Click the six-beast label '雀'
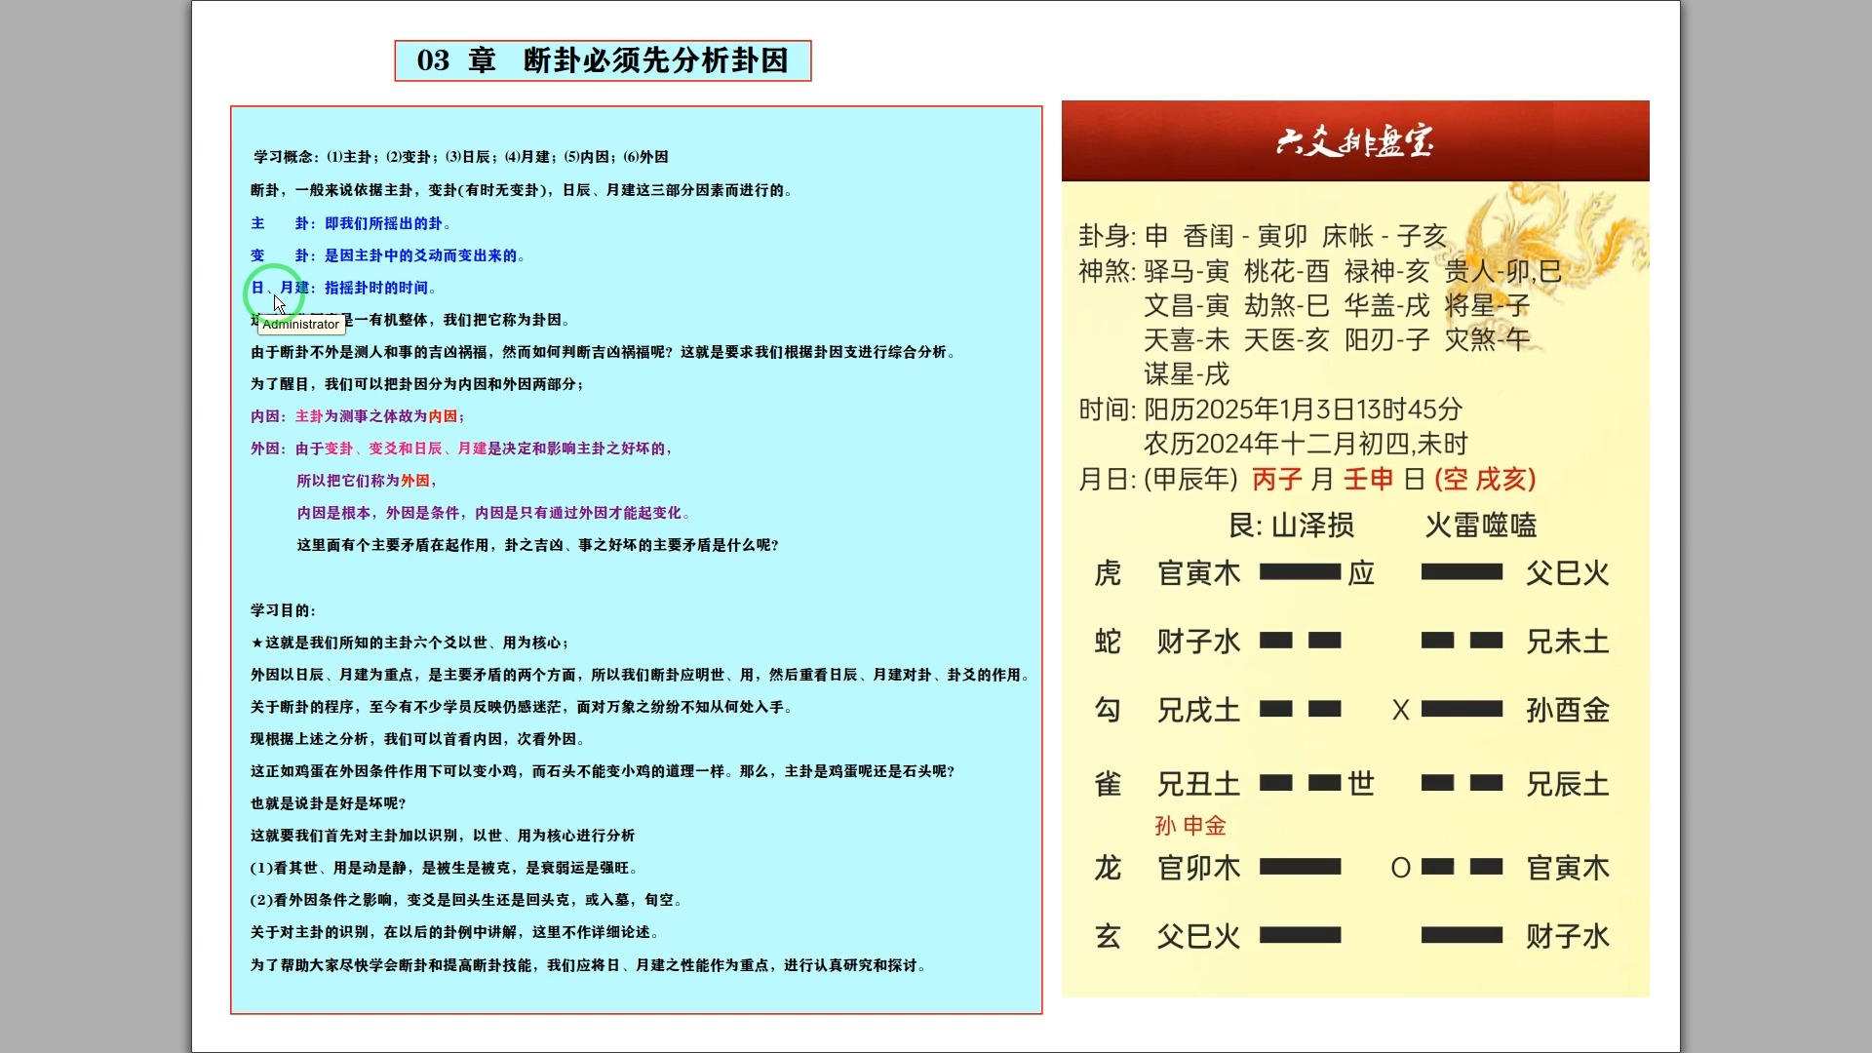Image resolution: width=1872 pixels, height=1053 pixels. [1108, 784]
